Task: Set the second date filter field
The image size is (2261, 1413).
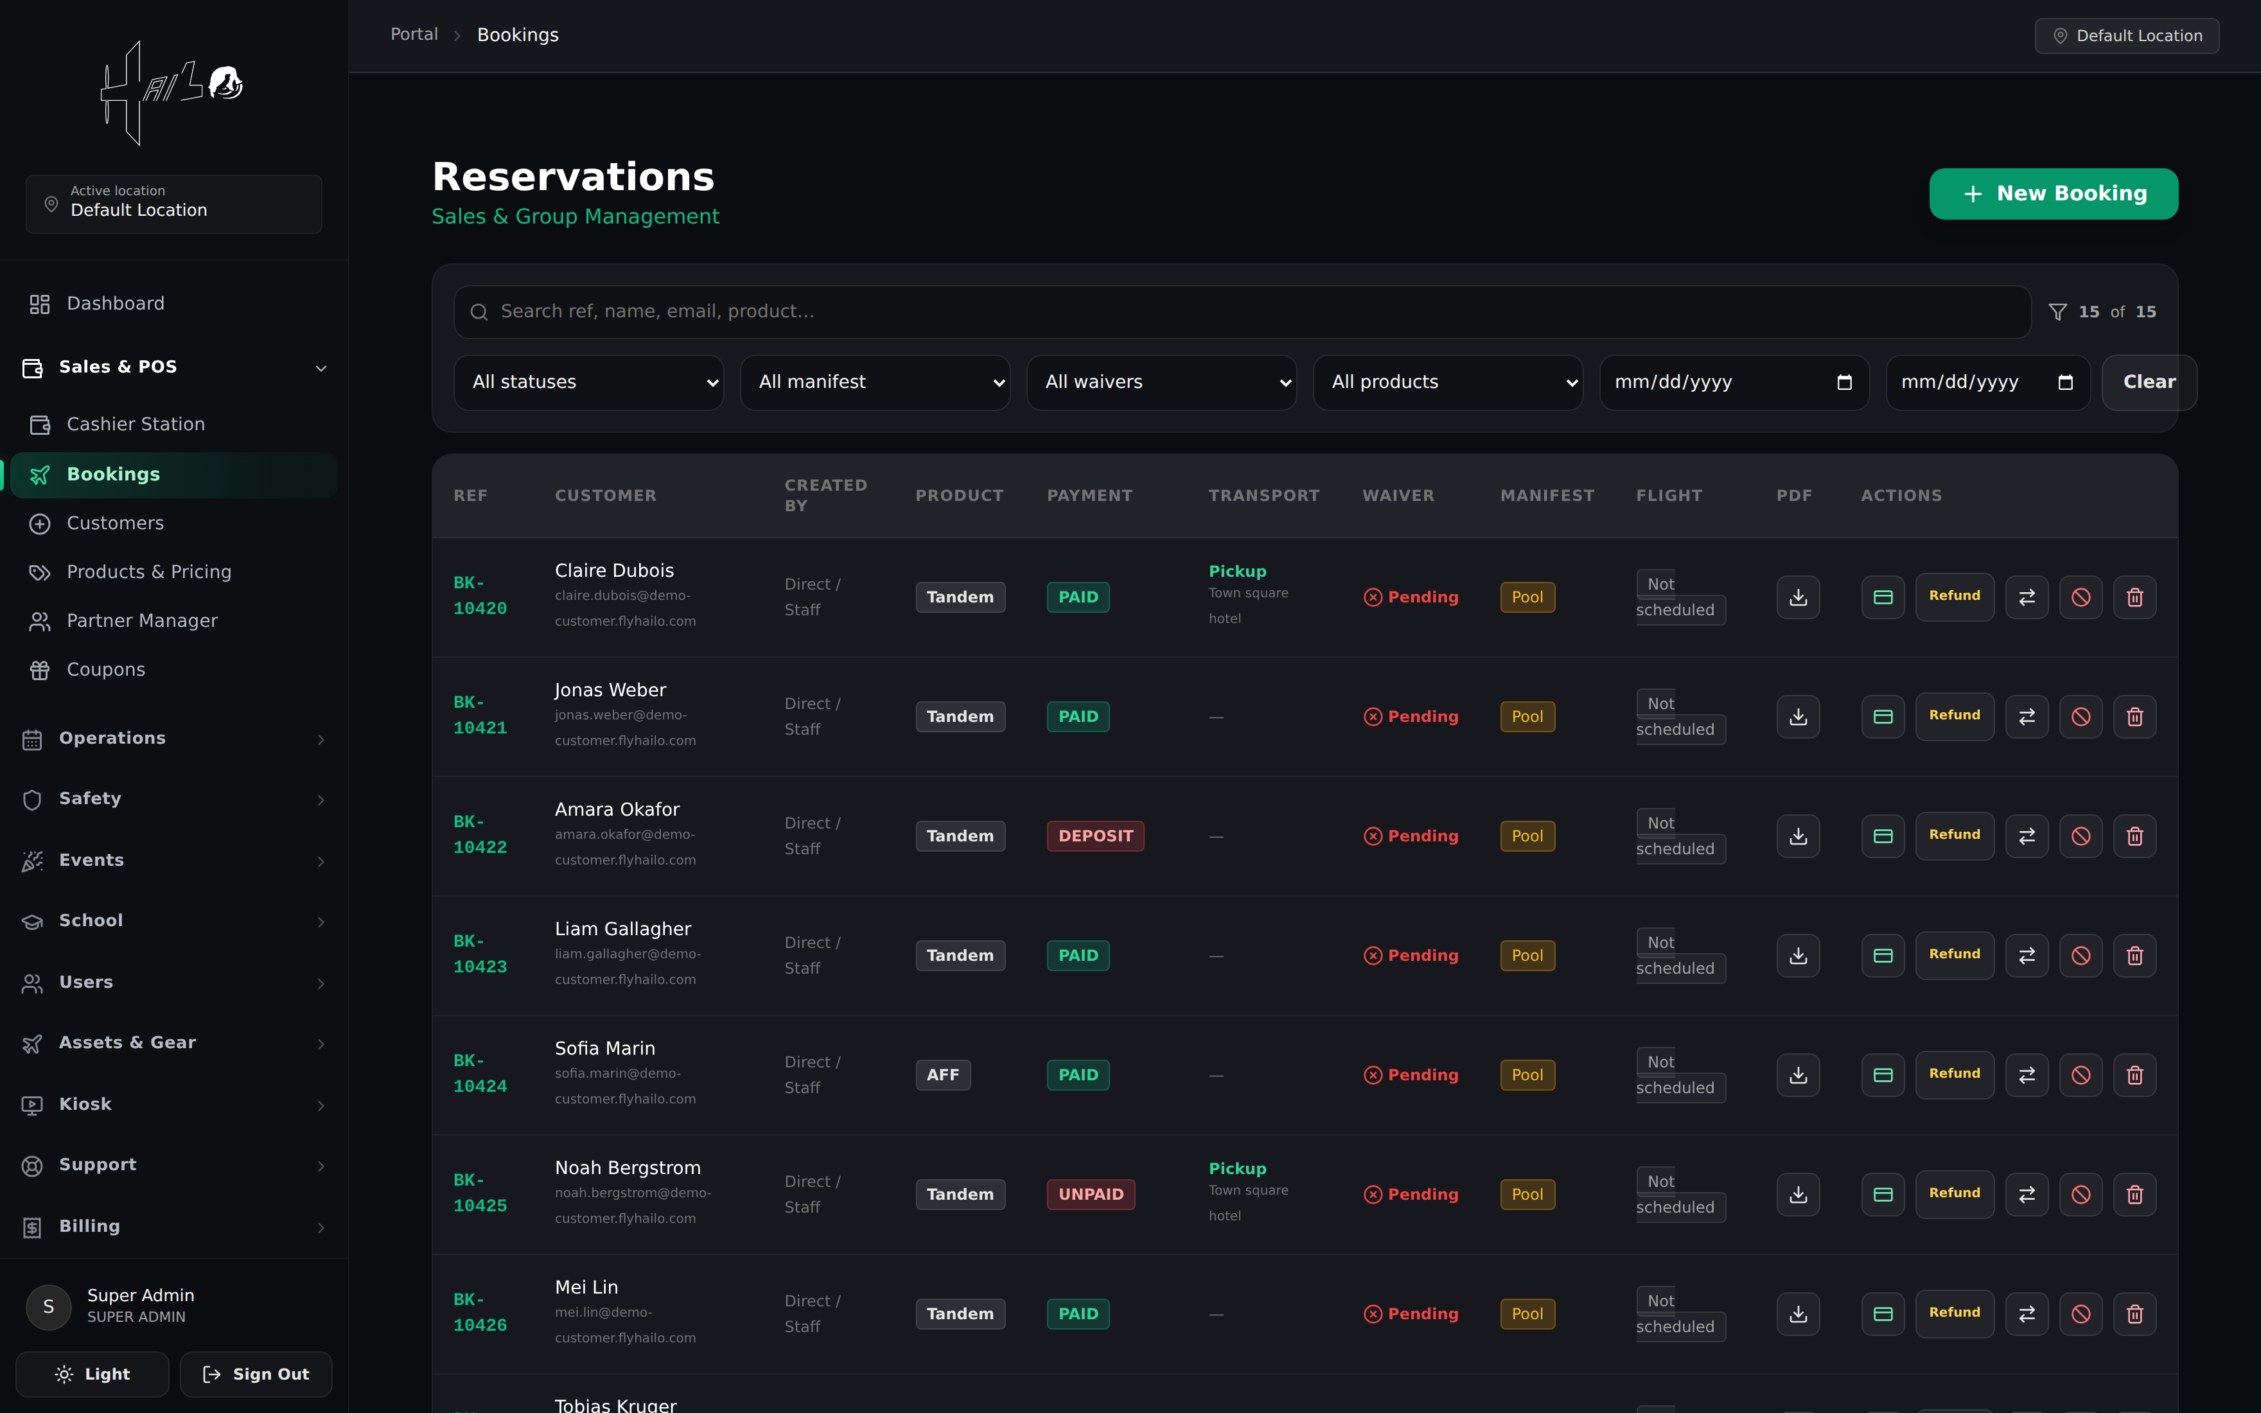Action: [1987, 382]
